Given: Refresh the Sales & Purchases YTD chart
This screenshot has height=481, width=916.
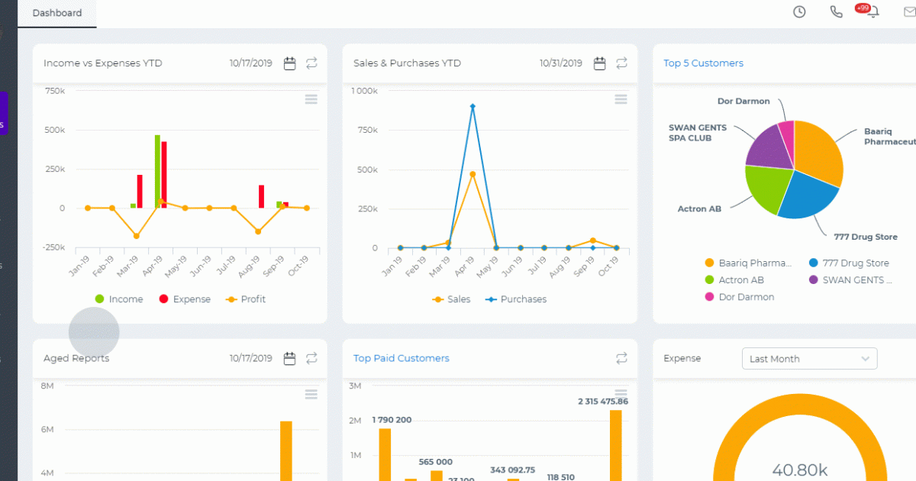Looking at the screenshot, I should 622,63.
